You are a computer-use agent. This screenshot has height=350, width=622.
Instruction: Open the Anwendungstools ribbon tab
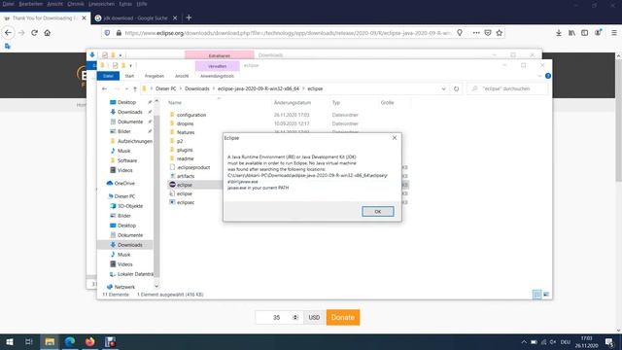[217, 76]
